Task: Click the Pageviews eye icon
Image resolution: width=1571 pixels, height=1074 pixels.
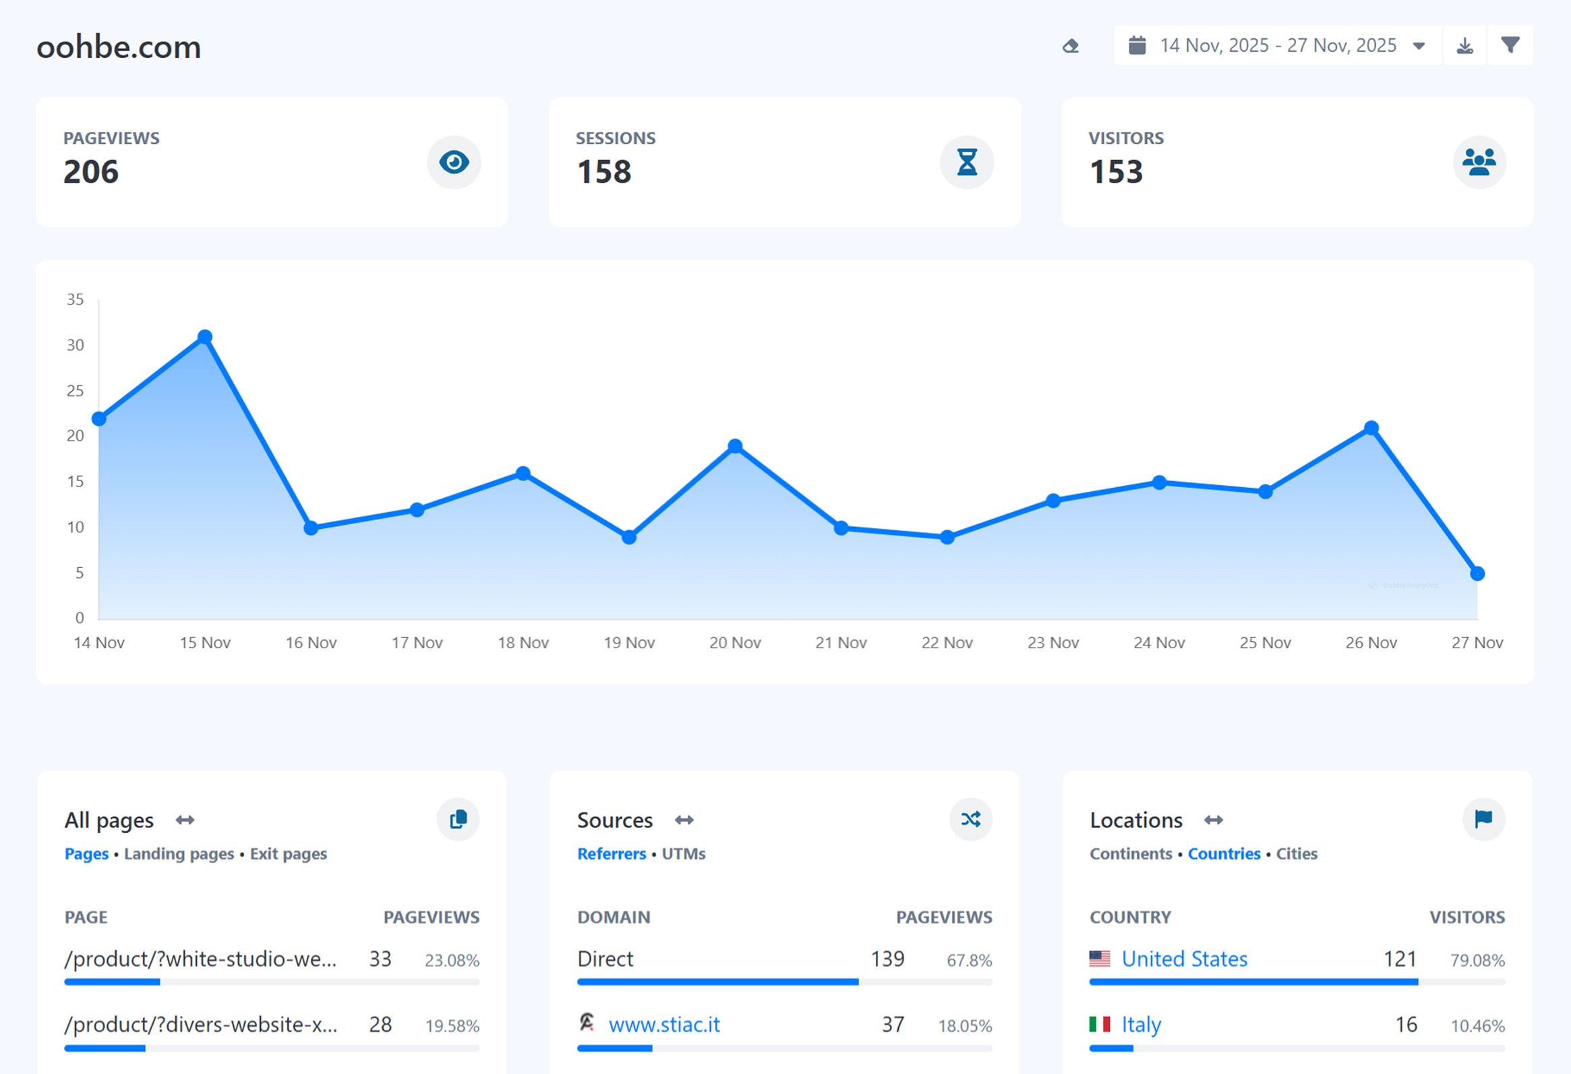Action: (x=454, y=162)
